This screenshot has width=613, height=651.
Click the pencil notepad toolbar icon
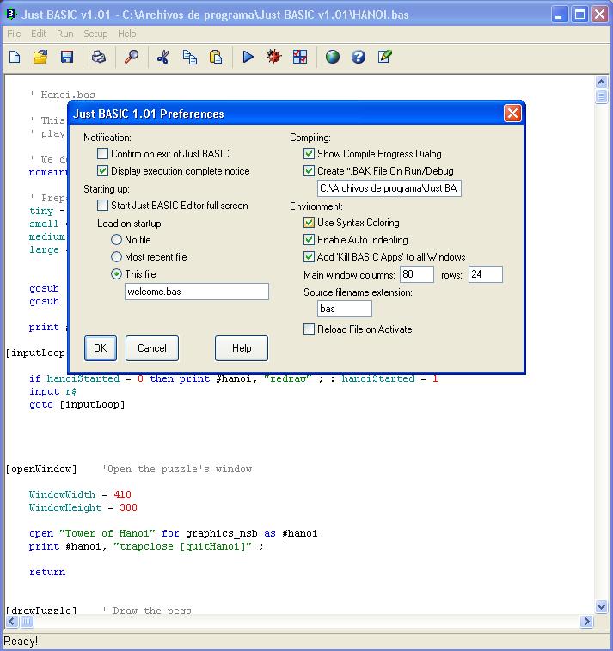pyautogui.click(x=384, y=57)
